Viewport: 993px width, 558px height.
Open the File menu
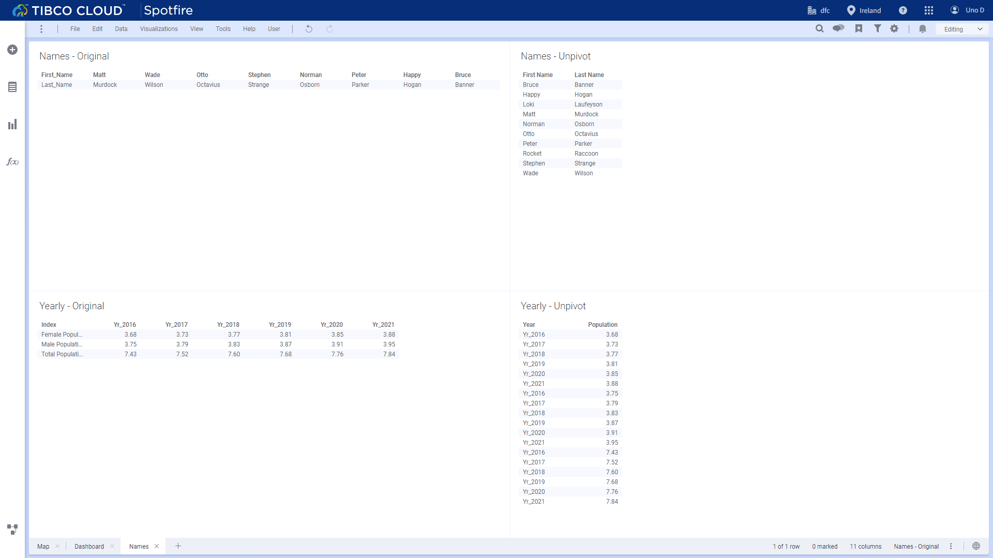[x=75, y=29]
